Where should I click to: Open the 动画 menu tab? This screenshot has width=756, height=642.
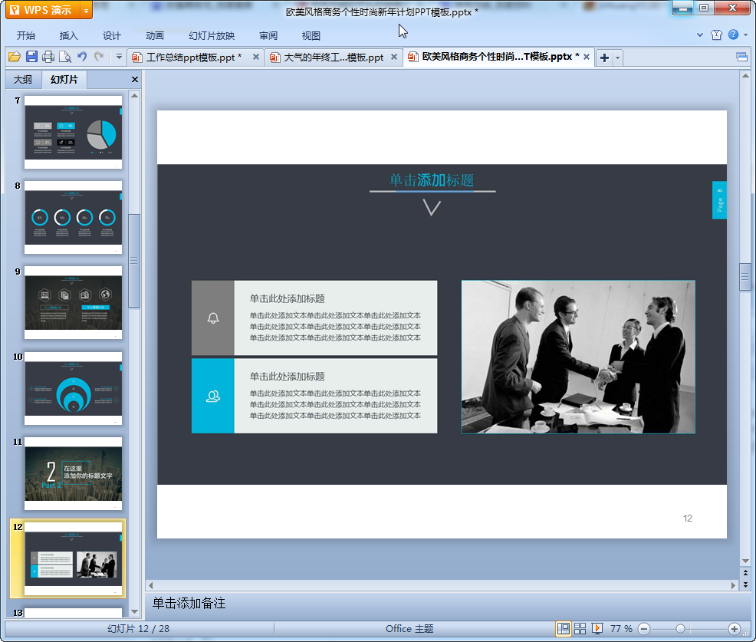[155, 36]
